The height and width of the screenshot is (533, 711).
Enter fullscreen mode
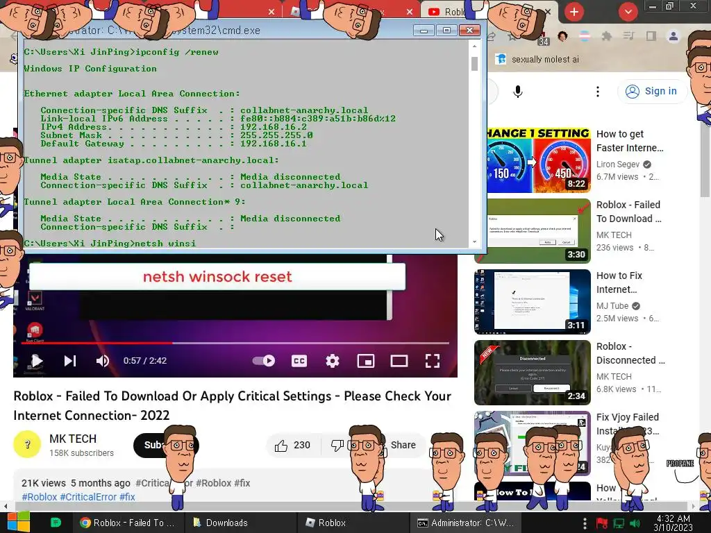pos(433,361)
